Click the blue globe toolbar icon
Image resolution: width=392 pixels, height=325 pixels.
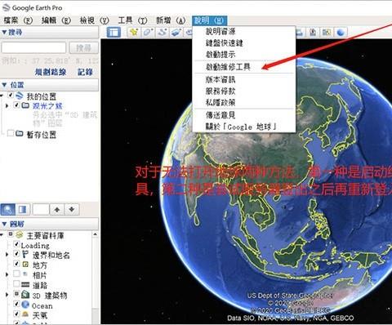pos(341,33)
